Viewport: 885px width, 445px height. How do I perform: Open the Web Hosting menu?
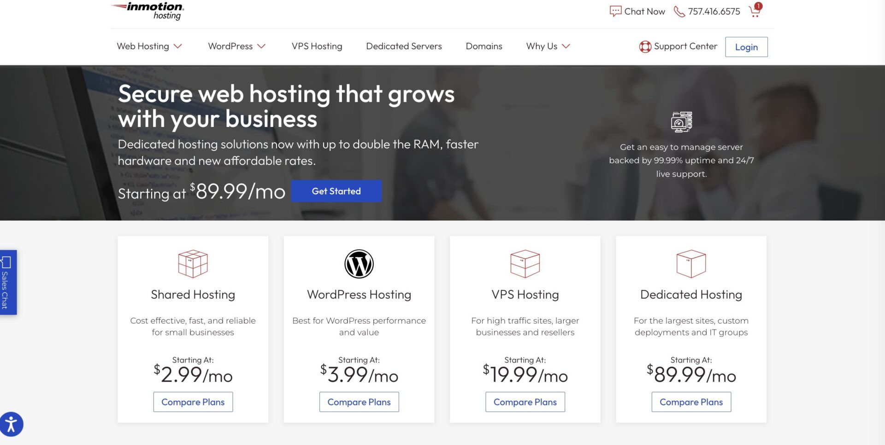(143, 46)
